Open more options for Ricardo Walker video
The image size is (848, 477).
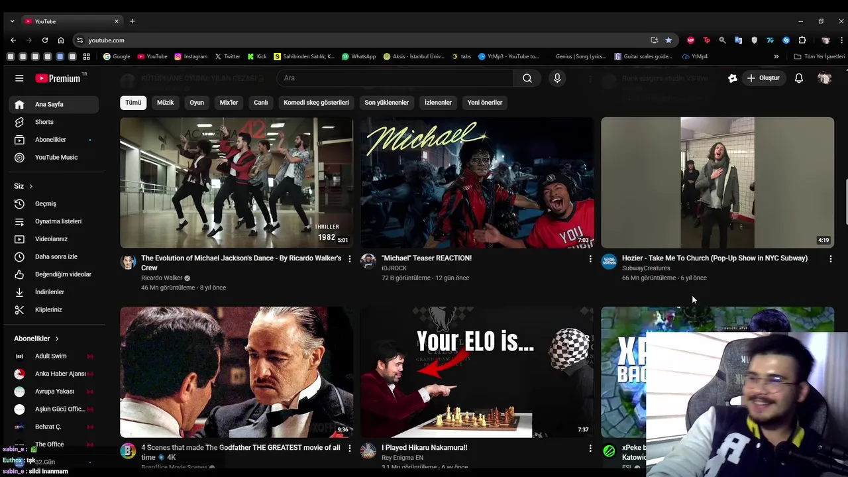click(350, 259)
